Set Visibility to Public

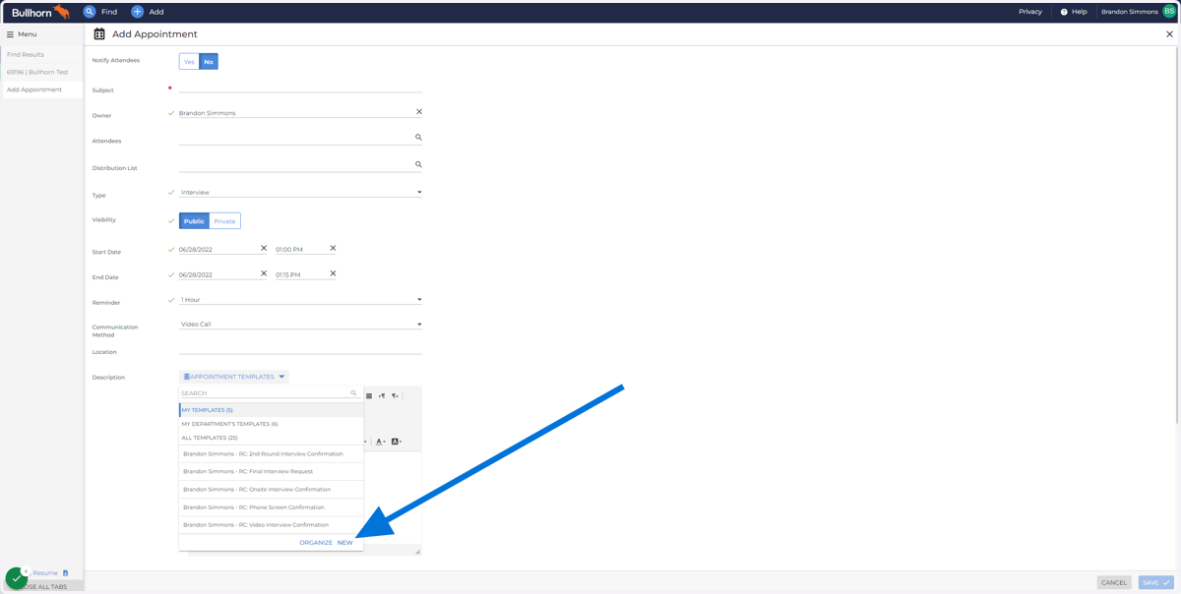194,221
